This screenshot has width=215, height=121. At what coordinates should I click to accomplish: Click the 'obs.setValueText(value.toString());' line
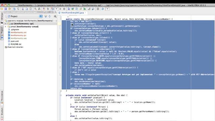click(93, 118)
